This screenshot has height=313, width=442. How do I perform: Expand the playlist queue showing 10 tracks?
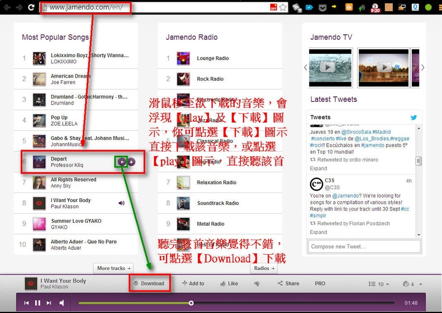coord(379,284)
